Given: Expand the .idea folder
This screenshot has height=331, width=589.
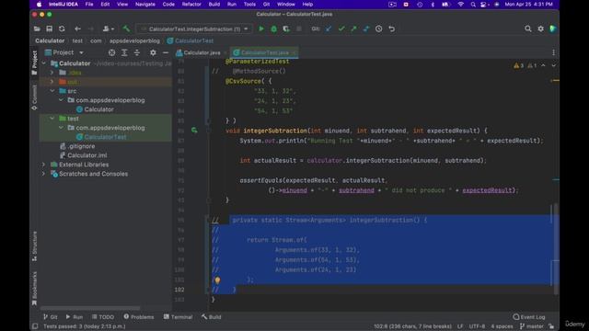Looking at the screenshot, I should click(52, 73).
